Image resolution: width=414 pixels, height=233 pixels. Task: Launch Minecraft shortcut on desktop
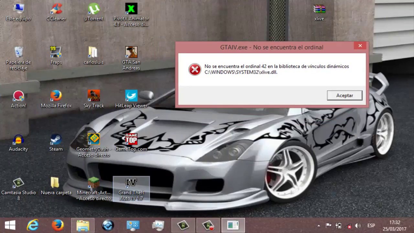point(94,189)
